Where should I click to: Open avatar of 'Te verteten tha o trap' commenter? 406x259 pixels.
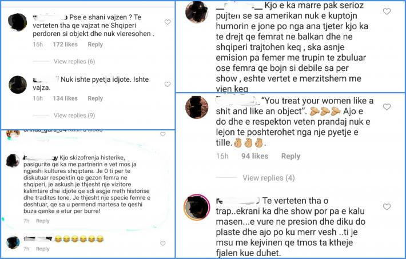click(x=197, y=207)
